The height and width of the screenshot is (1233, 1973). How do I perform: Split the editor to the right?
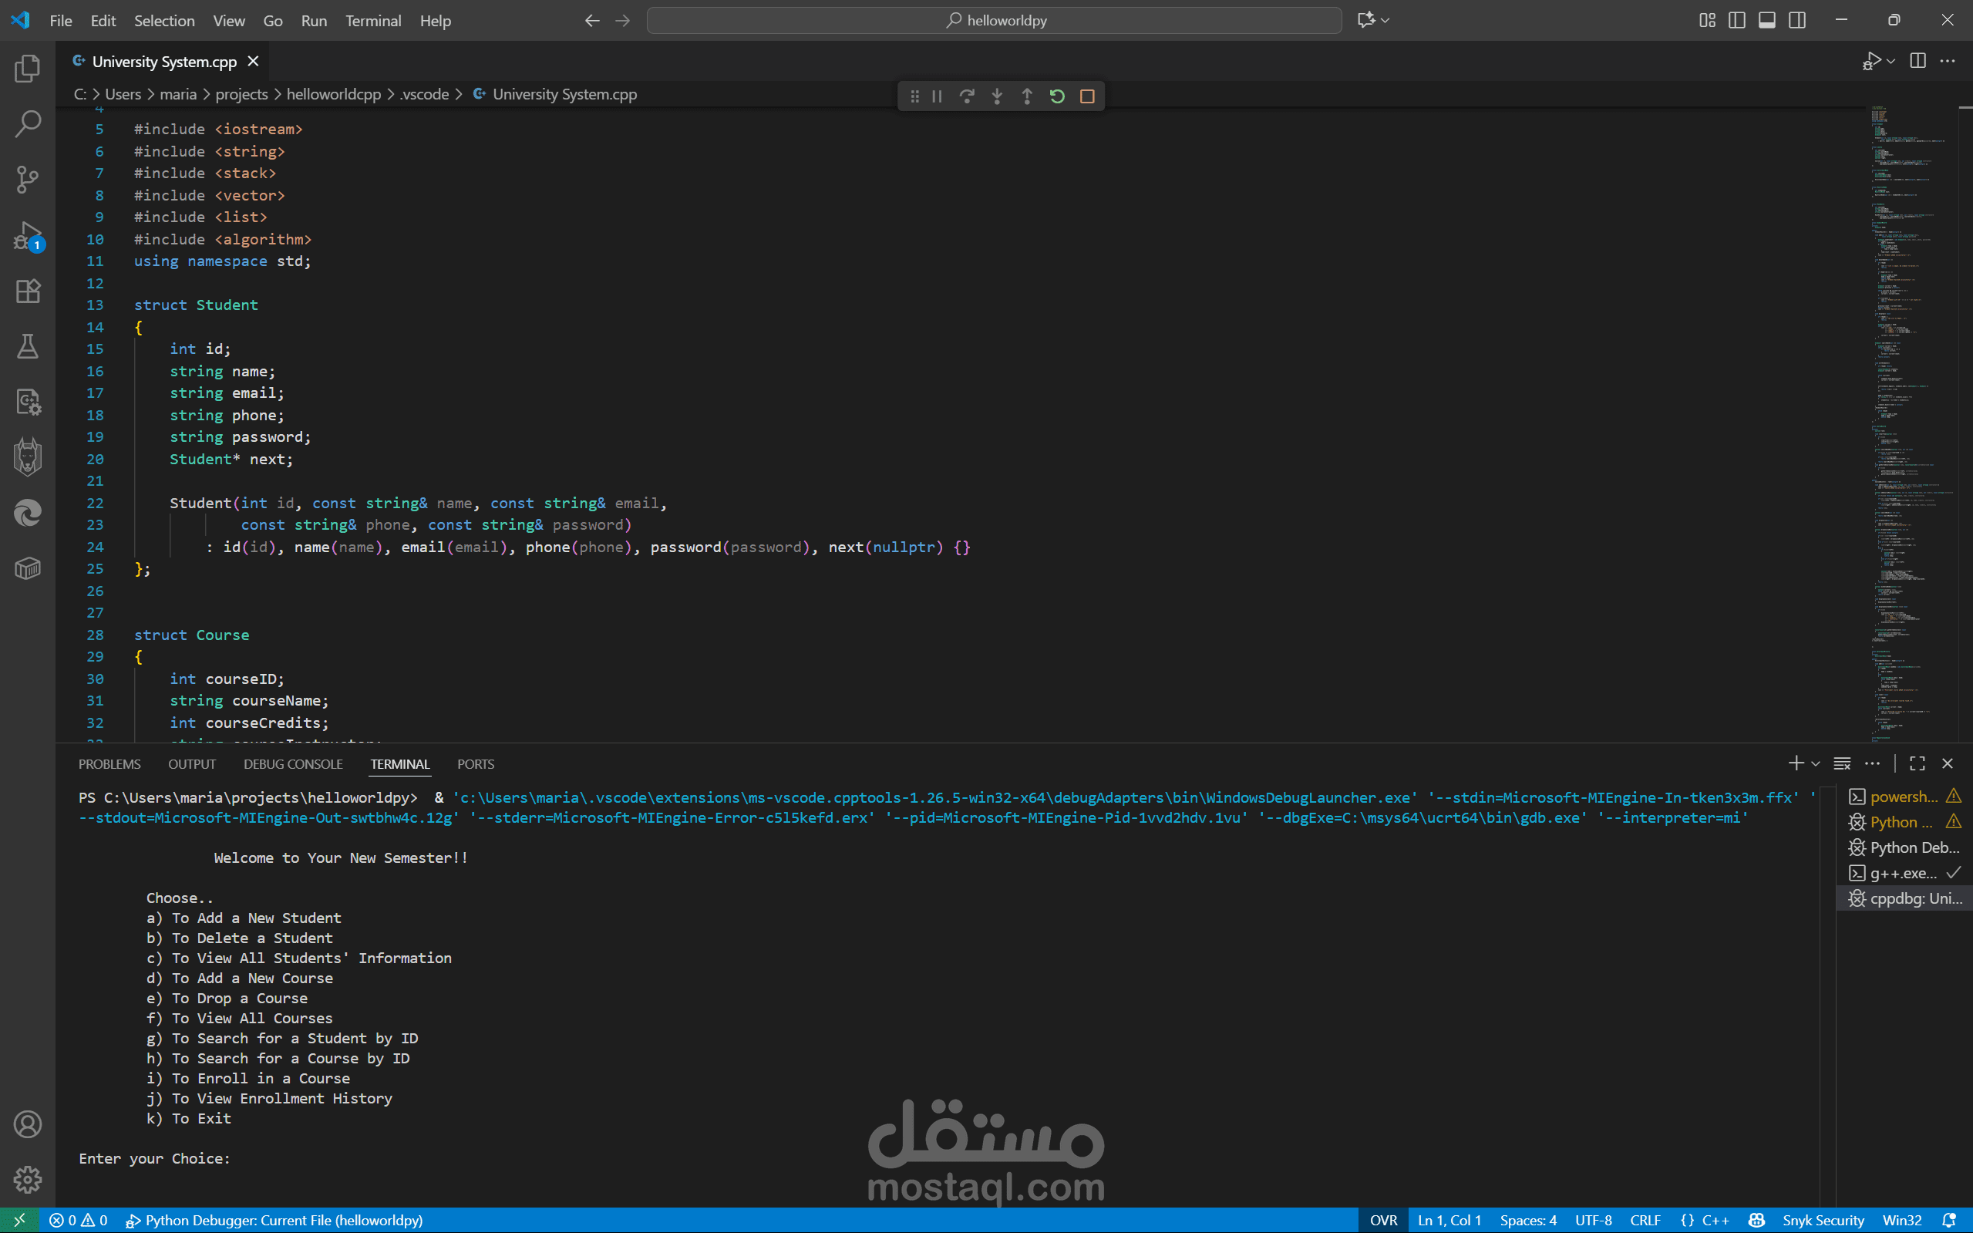coord(1917,61)
